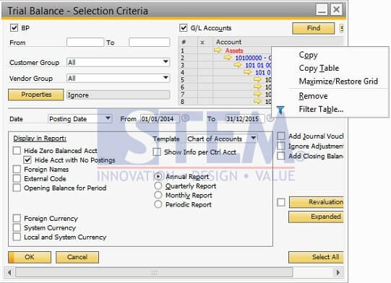Click the yellow arrow beside Assets
Image resolution: width=391 pixels, height=283 pixels.
pyautogui.click(x=218, y=51)
